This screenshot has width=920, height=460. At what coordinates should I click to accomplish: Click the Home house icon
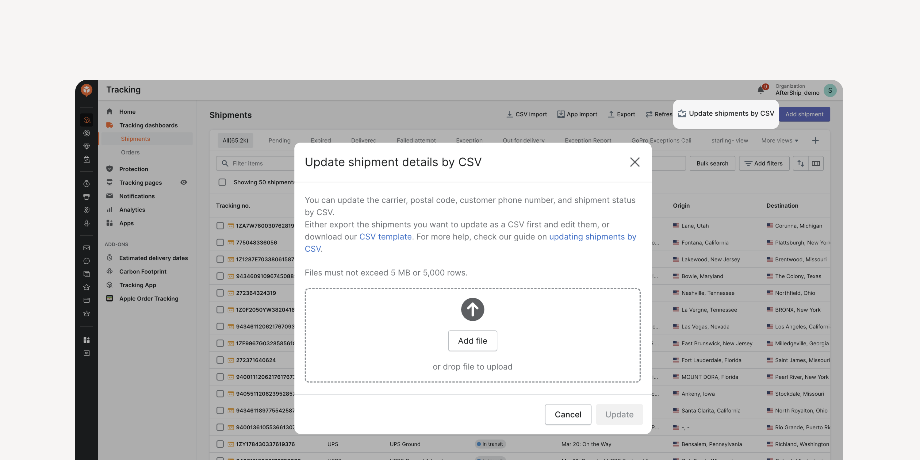coord(110,111)
